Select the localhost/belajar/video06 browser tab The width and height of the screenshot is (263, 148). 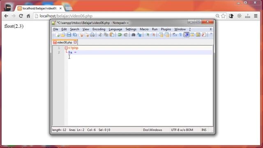coord(39,8)
